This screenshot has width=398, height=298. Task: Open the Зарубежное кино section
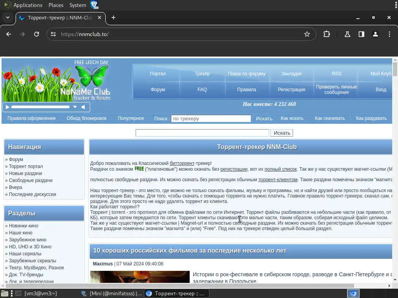[x=28, y=239]
